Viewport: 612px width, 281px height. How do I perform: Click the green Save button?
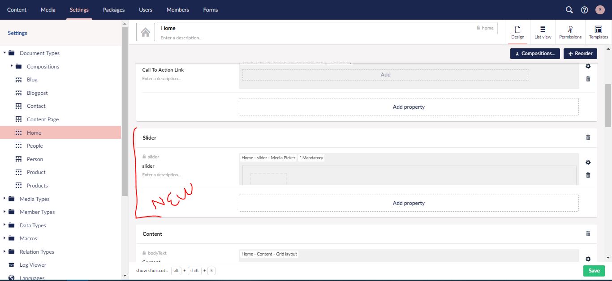tap(594, 271)
